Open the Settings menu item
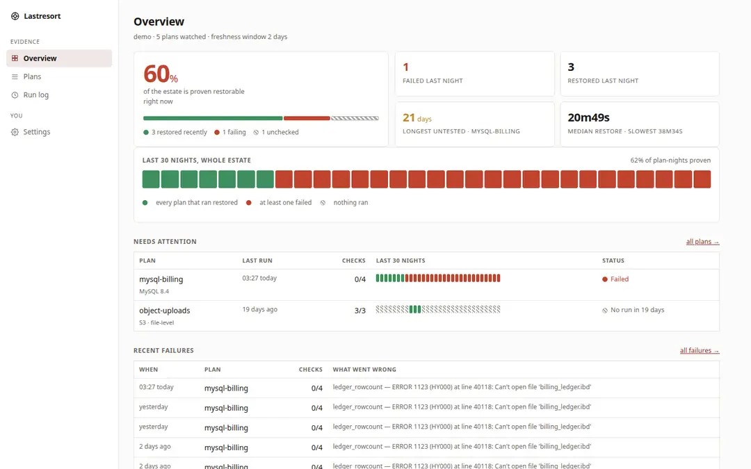This screenshot has width=751, height=469. (x=59, y=132)
